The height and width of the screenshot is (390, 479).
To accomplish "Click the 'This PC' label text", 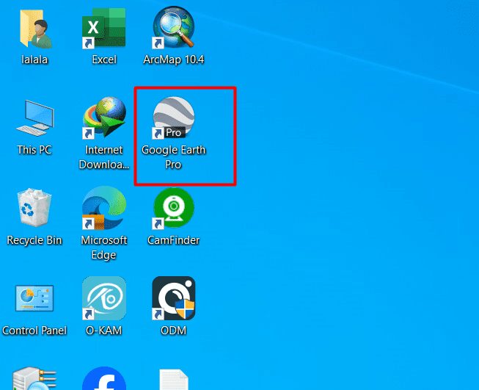I will [x=34, y=150].
